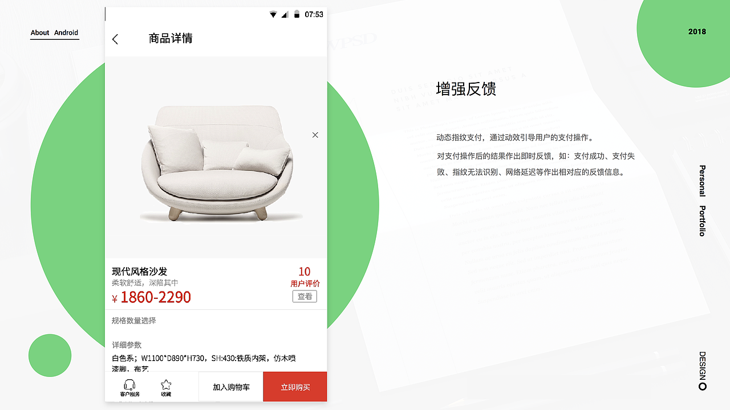730x410 pixels.
Task: Tap the star favorite icon
Action: click(166, 385)
